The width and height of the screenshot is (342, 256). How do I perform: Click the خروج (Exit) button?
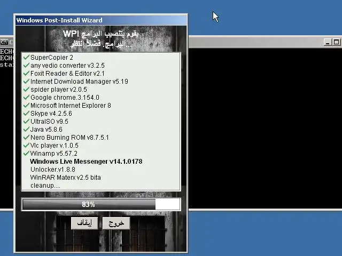tap(116, 223)
